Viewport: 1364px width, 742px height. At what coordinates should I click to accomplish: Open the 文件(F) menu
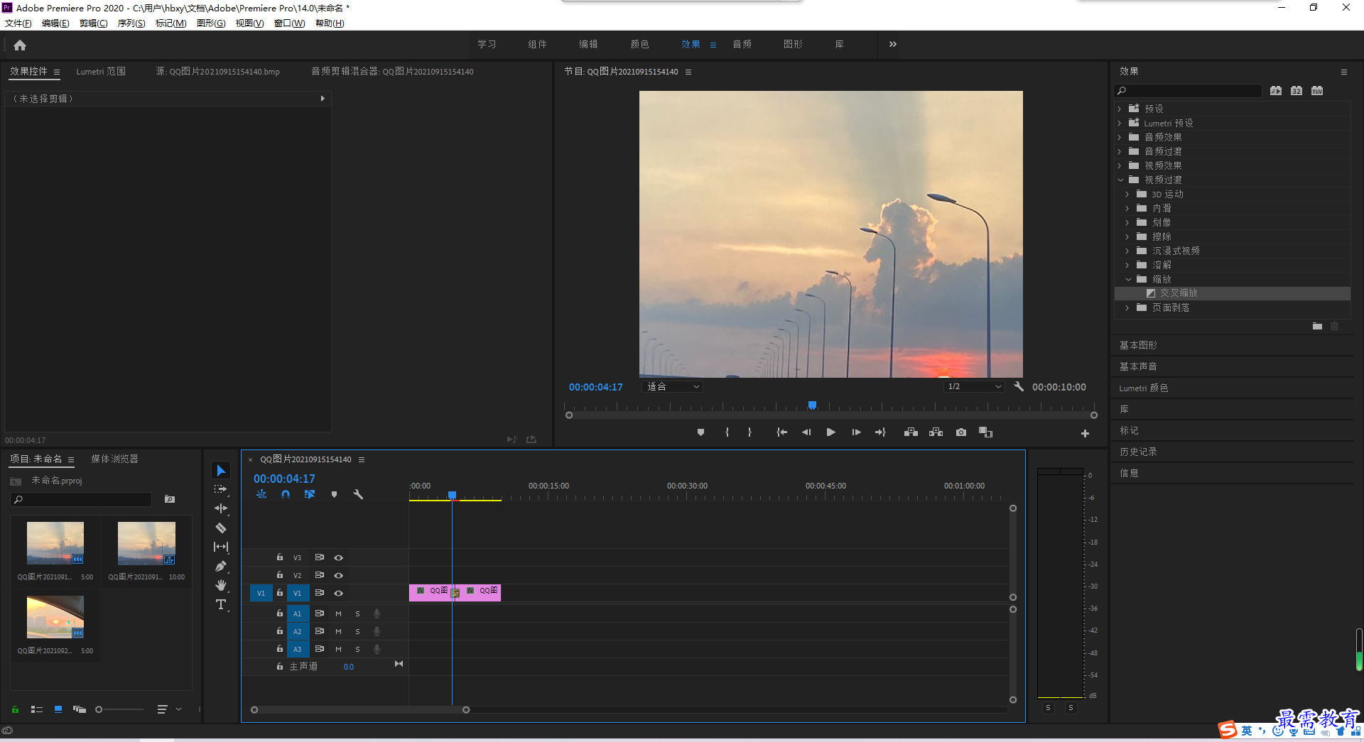pyautogui.click(x=18, y=23)
